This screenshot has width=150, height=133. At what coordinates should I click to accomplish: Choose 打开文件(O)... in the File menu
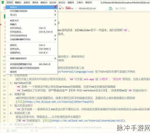point(31,28)
